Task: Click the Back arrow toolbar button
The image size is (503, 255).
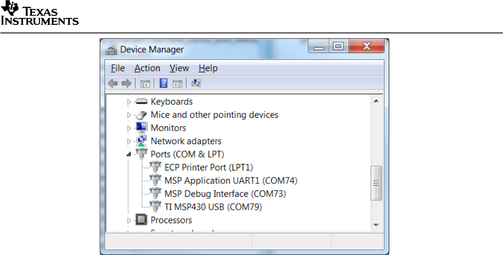Action: [113, 84]
